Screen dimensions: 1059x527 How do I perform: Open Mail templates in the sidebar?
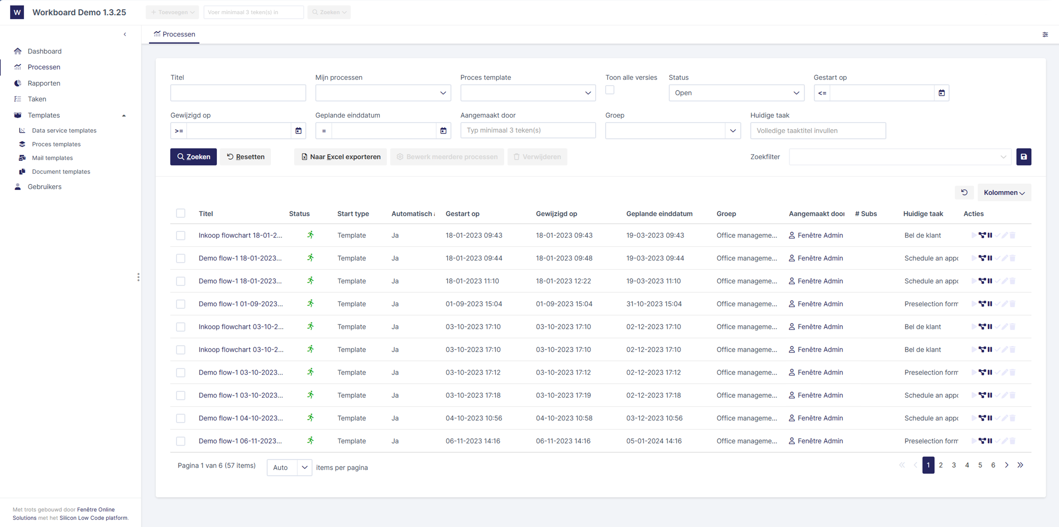tap(52, 158)
